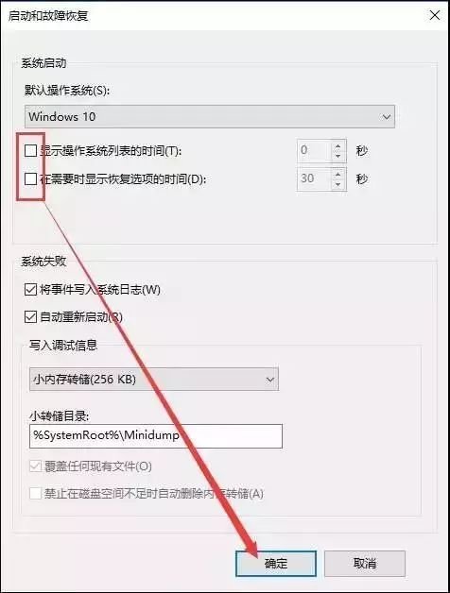Image resolution: width=450 pixels, height=593 pixels.
Task: Toggle 覆盖任何现有文件 checkbox
Action: point(35,466)
